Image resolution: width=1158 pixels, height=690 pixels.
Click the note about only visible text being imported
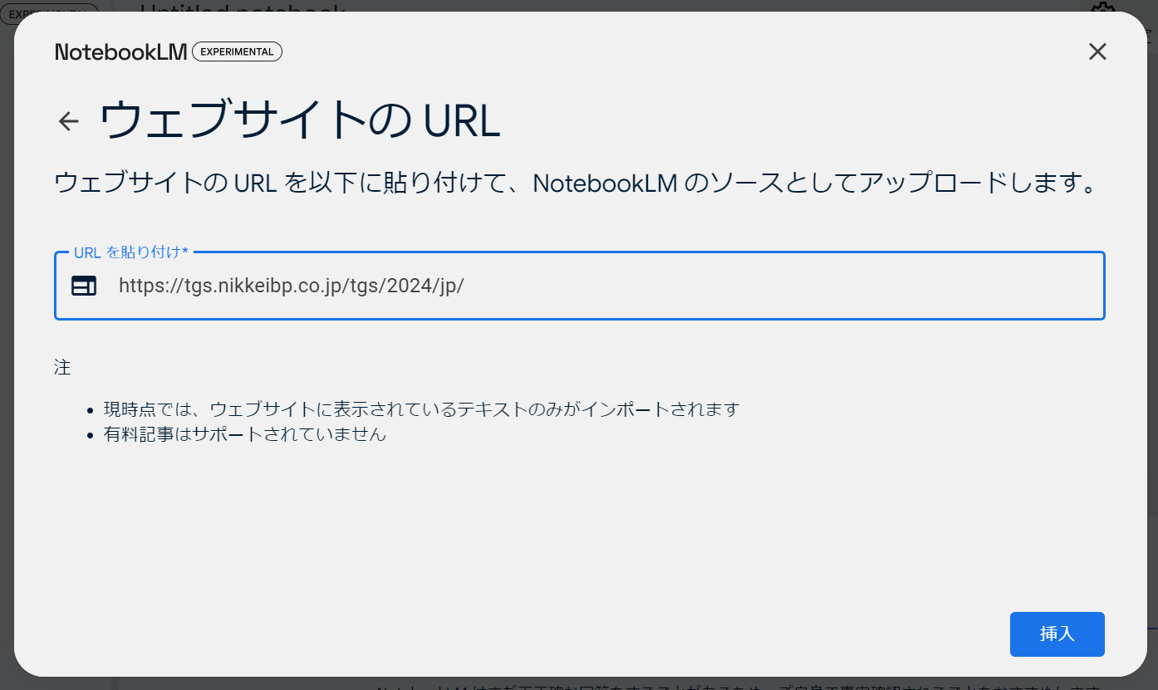(421, 409)
